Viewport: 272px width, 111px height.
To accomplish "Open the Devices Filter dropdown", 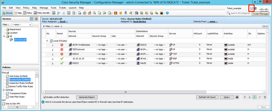I will click(x=22, y=25).
